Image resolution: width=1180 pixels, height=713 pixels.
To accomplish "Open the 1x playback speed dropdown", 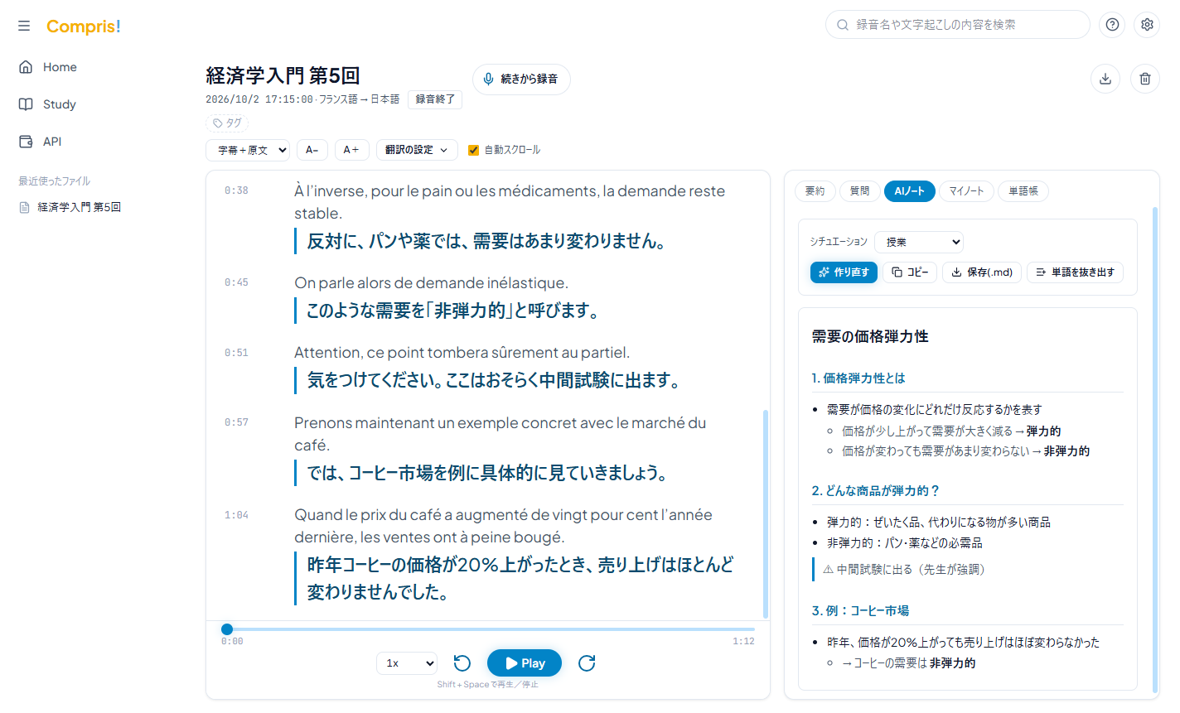I will pos(407,663).
